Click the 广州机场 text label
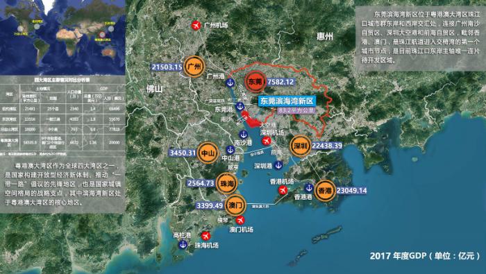 [216, 25]
